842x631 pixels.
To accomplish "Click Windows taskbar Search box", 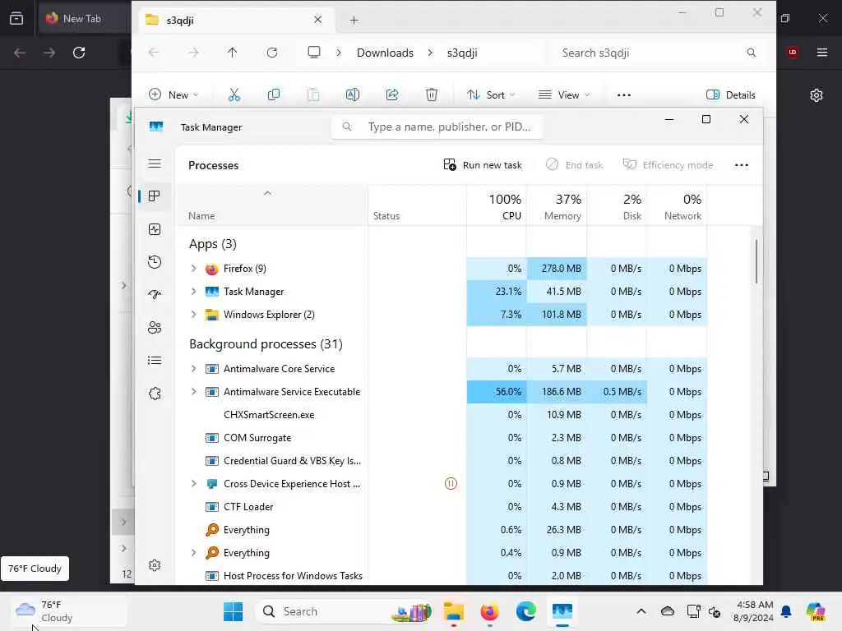I will click(345, 611).
